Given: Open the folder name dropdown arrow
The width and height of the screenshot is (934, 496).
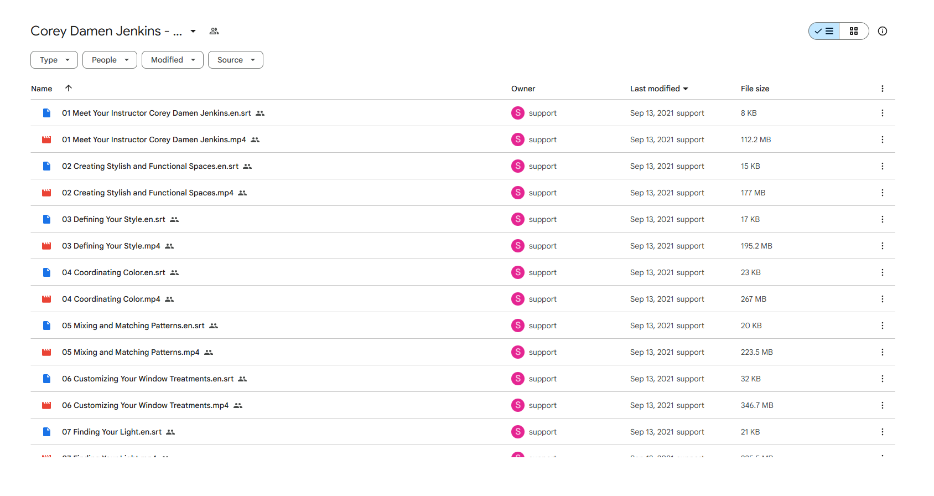Looking at the screenshot, I should 193,31.
